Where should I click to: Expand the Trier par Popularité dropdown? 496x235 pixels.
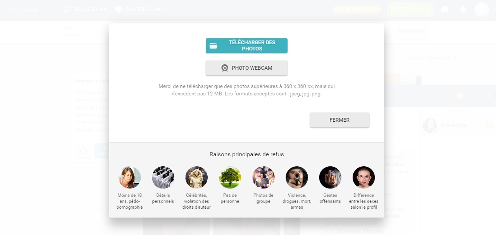coord(441,58)
